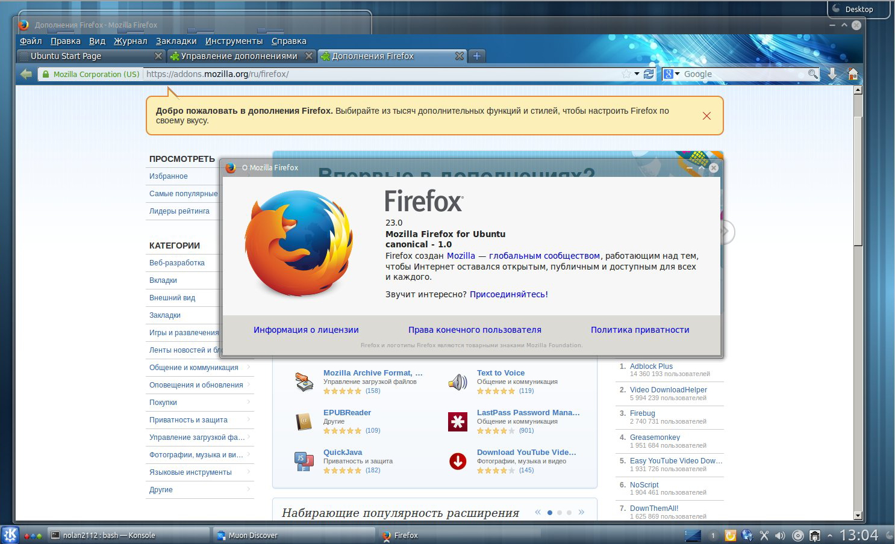The image size is (895, 544).
Task: Open the Правка menu
Action: [66, 41]
